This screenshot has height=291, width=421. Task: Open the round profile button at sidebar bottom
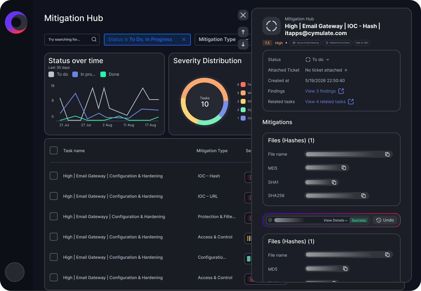pyautogui.click(x=15, y=272)
